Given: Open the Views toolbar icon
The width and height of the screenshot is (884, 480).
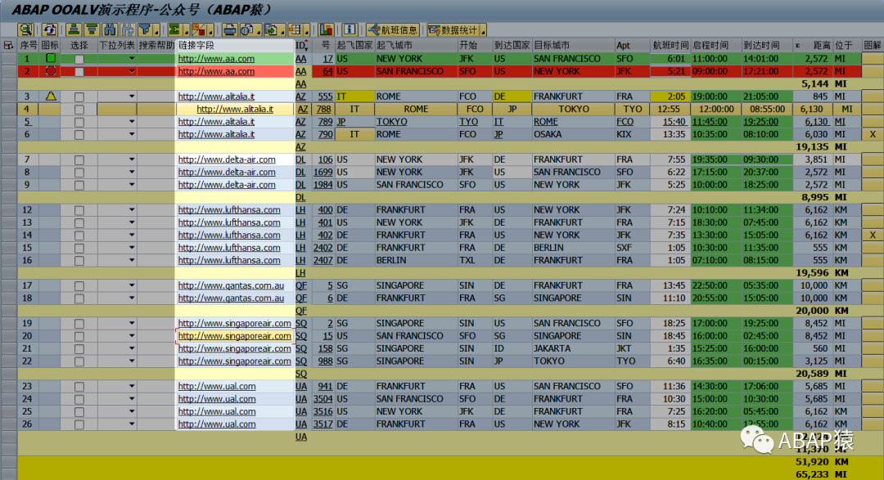Looking at the screenshot, I should (247, 30).
